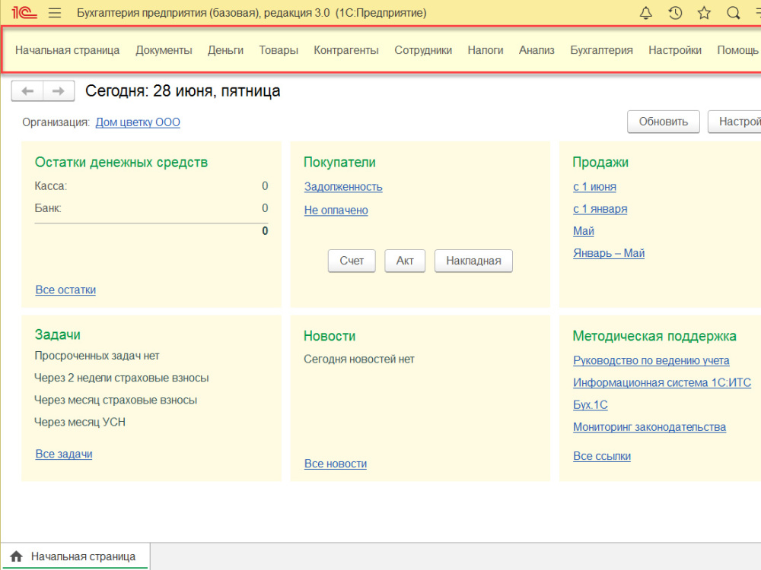The width and height of the screenshot is (761, 570).
Task: Click the Счет button
Action: click(x=352, y=261)
